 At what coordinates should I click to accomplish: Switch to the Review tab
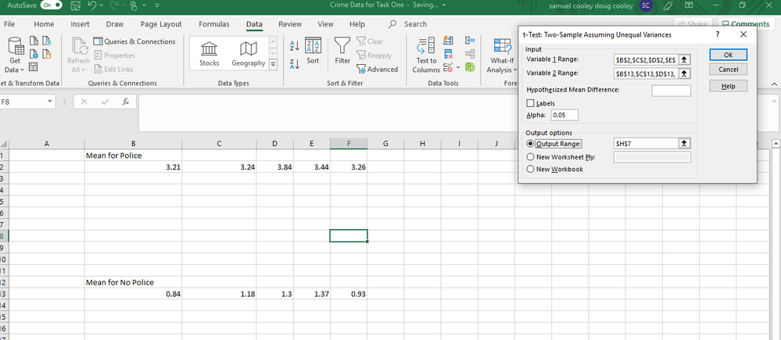coord(290,24)
